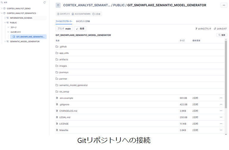Sort by the サイズ column header
Screen dimensions: 229x150
tap(182, 41)
